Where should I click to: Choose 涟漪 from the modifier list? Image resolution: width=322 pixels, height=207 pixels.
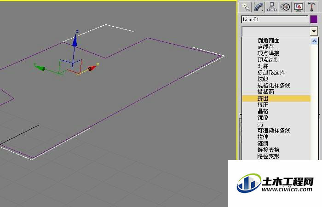[x=263, y=144]
